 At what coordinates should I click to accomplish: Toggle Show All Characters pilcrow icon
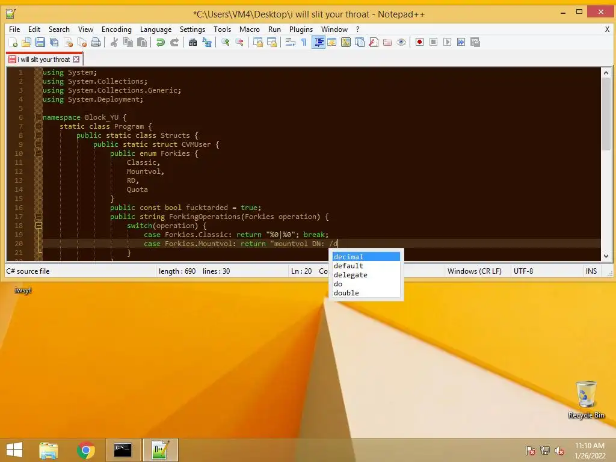304,42
